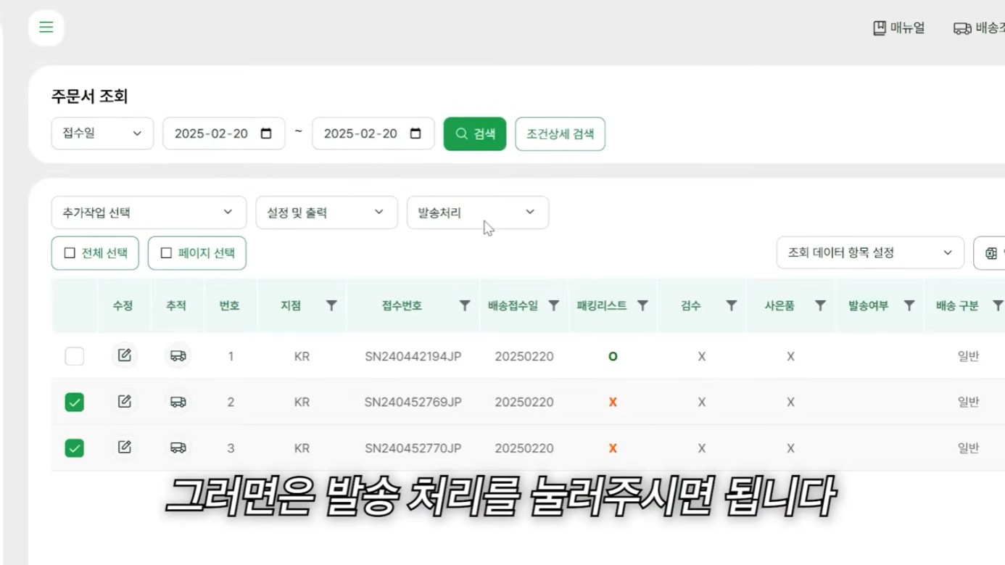Viewport: 1005px width, 565px height.
Task: Open the edit icon for order SN240442194JP
Action: (124, 355)
